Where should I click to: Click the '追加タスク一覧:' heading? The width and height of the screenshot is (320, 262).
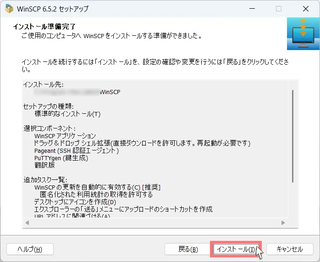(45, 180)
